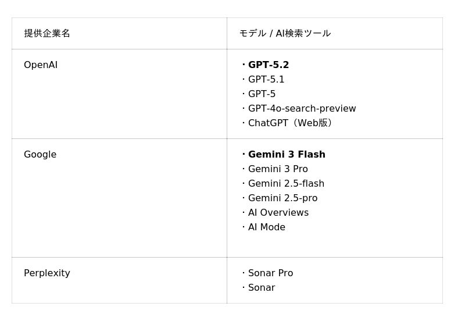
Task: Click the Sonar entry
Action: [262, 288]
